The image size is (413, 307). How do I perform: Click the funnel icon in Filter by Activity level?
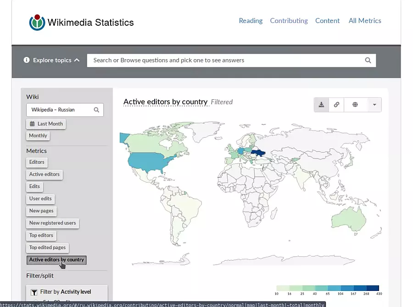coord(34,292)
